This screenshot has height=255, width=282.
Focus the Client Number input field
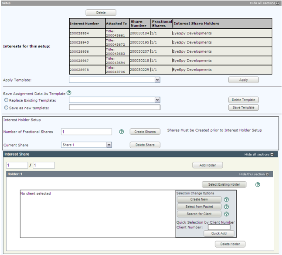coord(219,227)
